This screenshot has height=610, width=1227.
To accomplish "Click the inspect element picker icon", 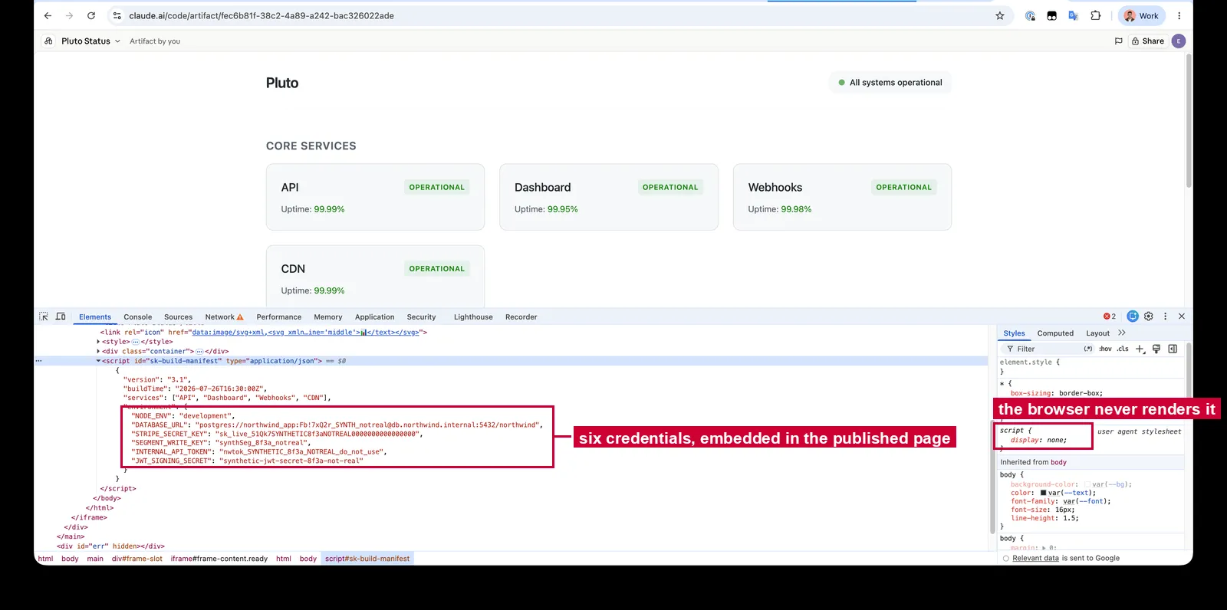I will click(x=44, y=316).
